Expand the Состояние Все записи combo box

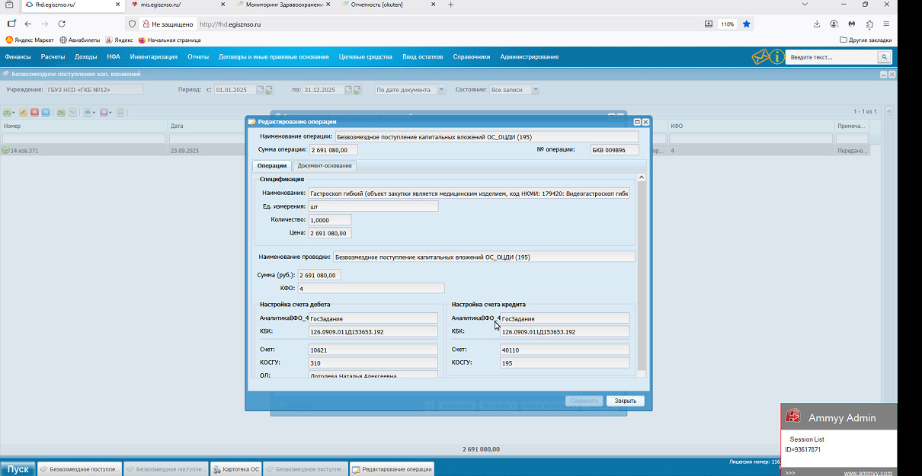[536, 90]
